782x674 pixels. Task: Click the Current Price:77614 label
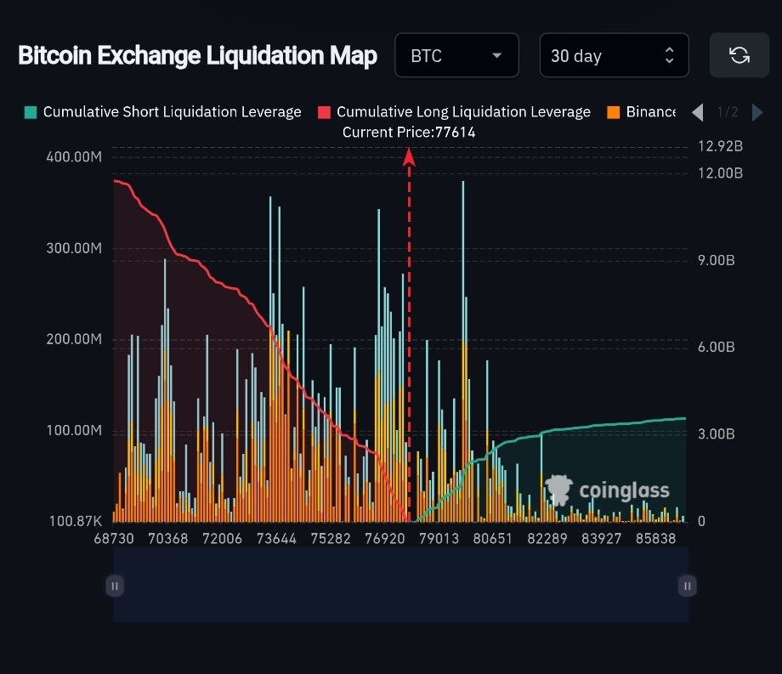[409, 132]
